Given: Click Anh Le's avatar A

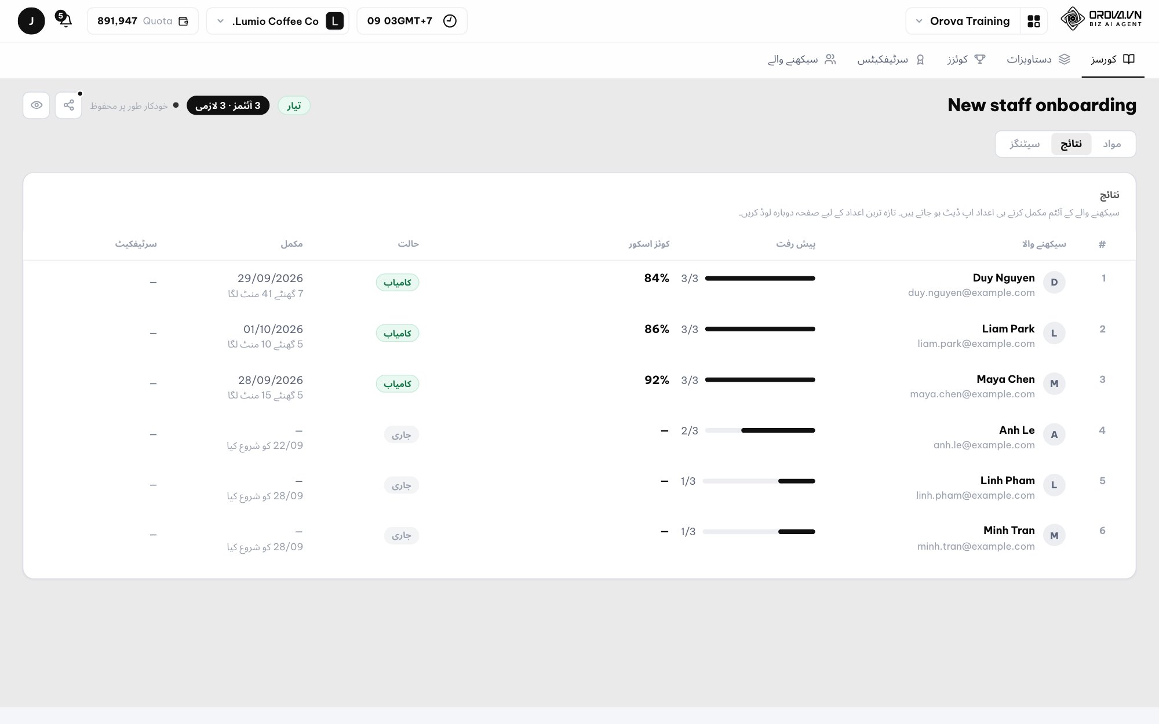Looking at the screenshot, I should (x=1054, y=434).
